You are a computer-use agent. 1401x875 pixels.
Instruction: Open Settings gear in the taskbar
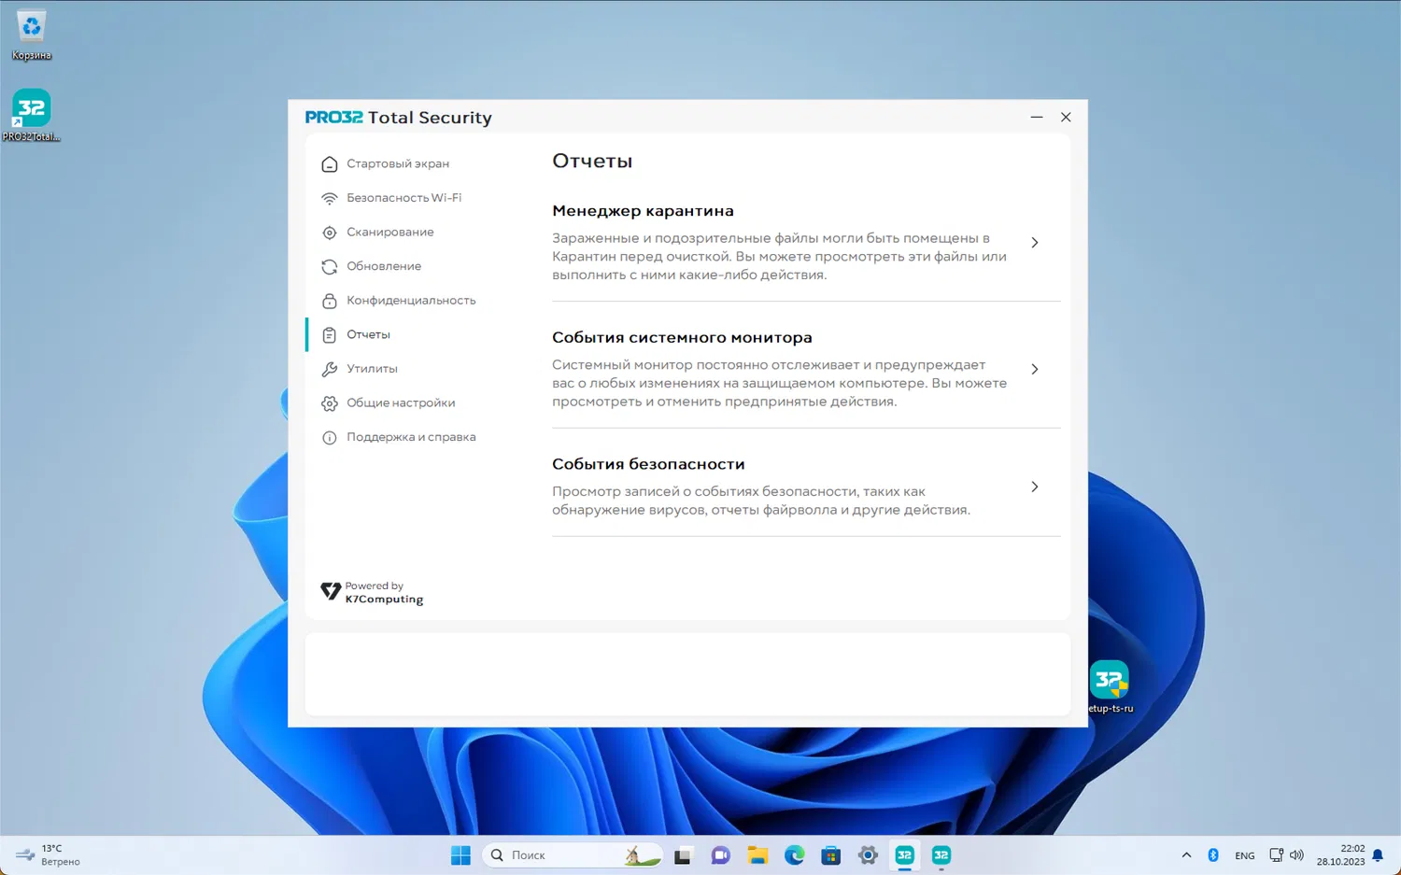click(x=868, y=855)
